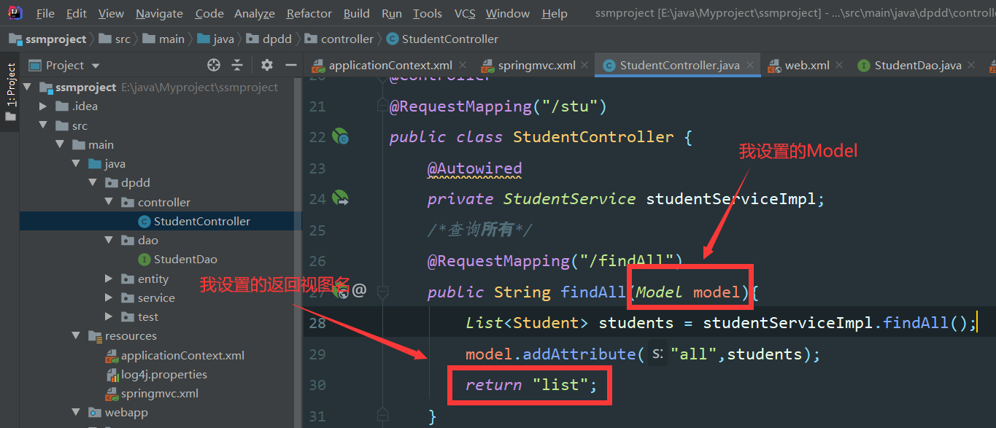Place cursor on return "list" statement
Screen dimensions: 996x428
[x=531, y=385]
